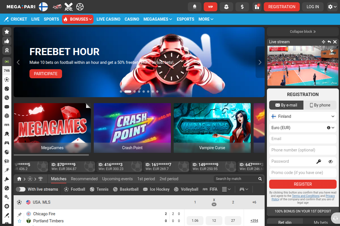Click the Participate banner button
The height and width of the screenshot is (226, 340).
(x=46, y=74)
